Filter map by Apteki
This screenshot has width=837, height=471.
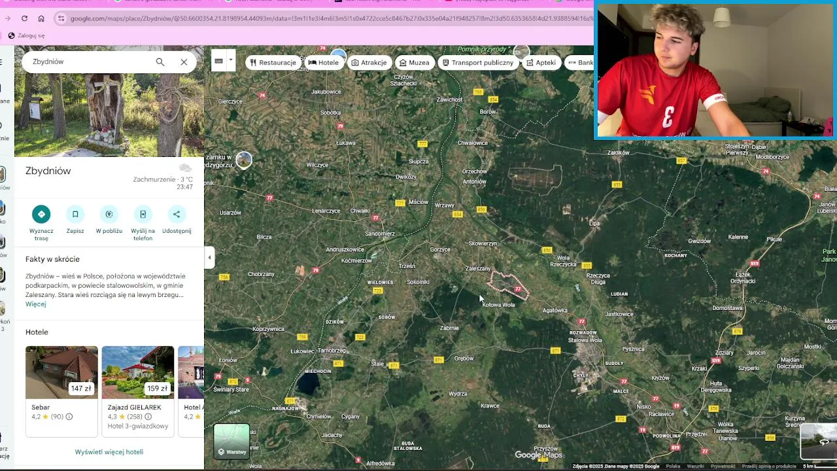(541, 63)
